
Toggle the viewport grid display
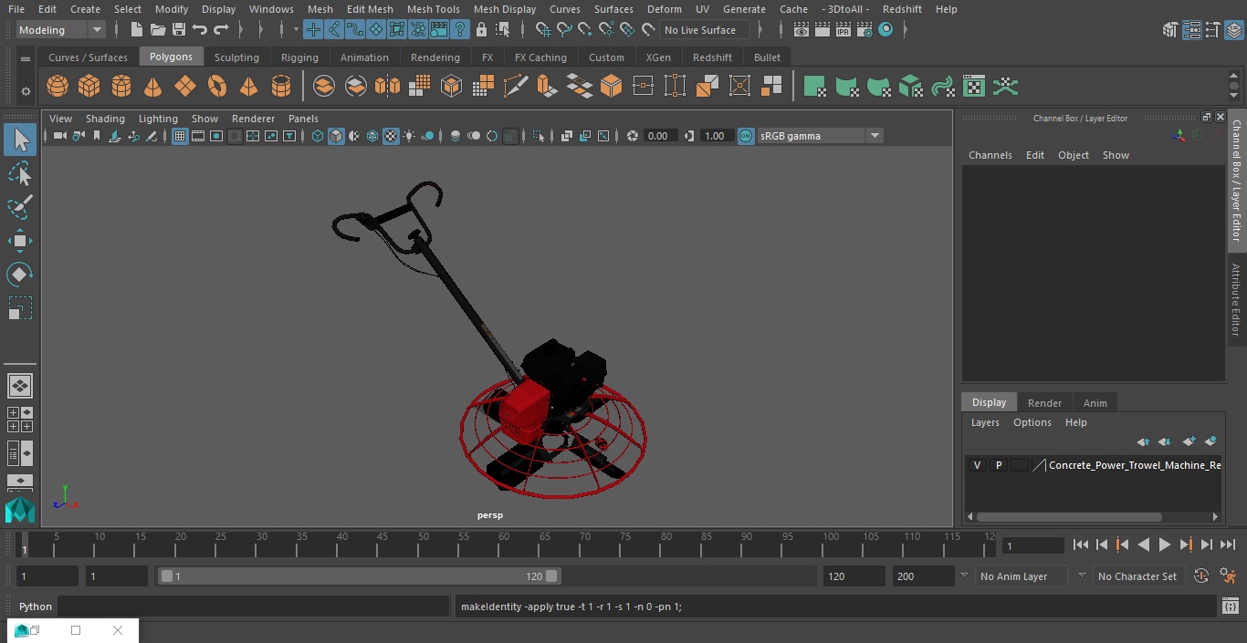pyautogui.click(x=180, y=136)
